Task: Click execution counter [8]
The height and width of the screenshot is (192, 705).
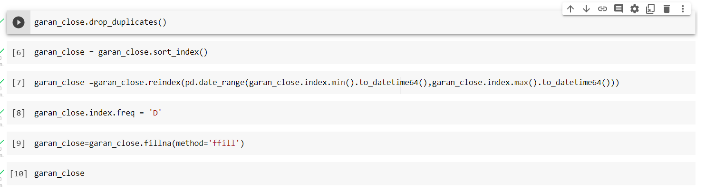Action: pyautogui.click(x=18, y=113)
